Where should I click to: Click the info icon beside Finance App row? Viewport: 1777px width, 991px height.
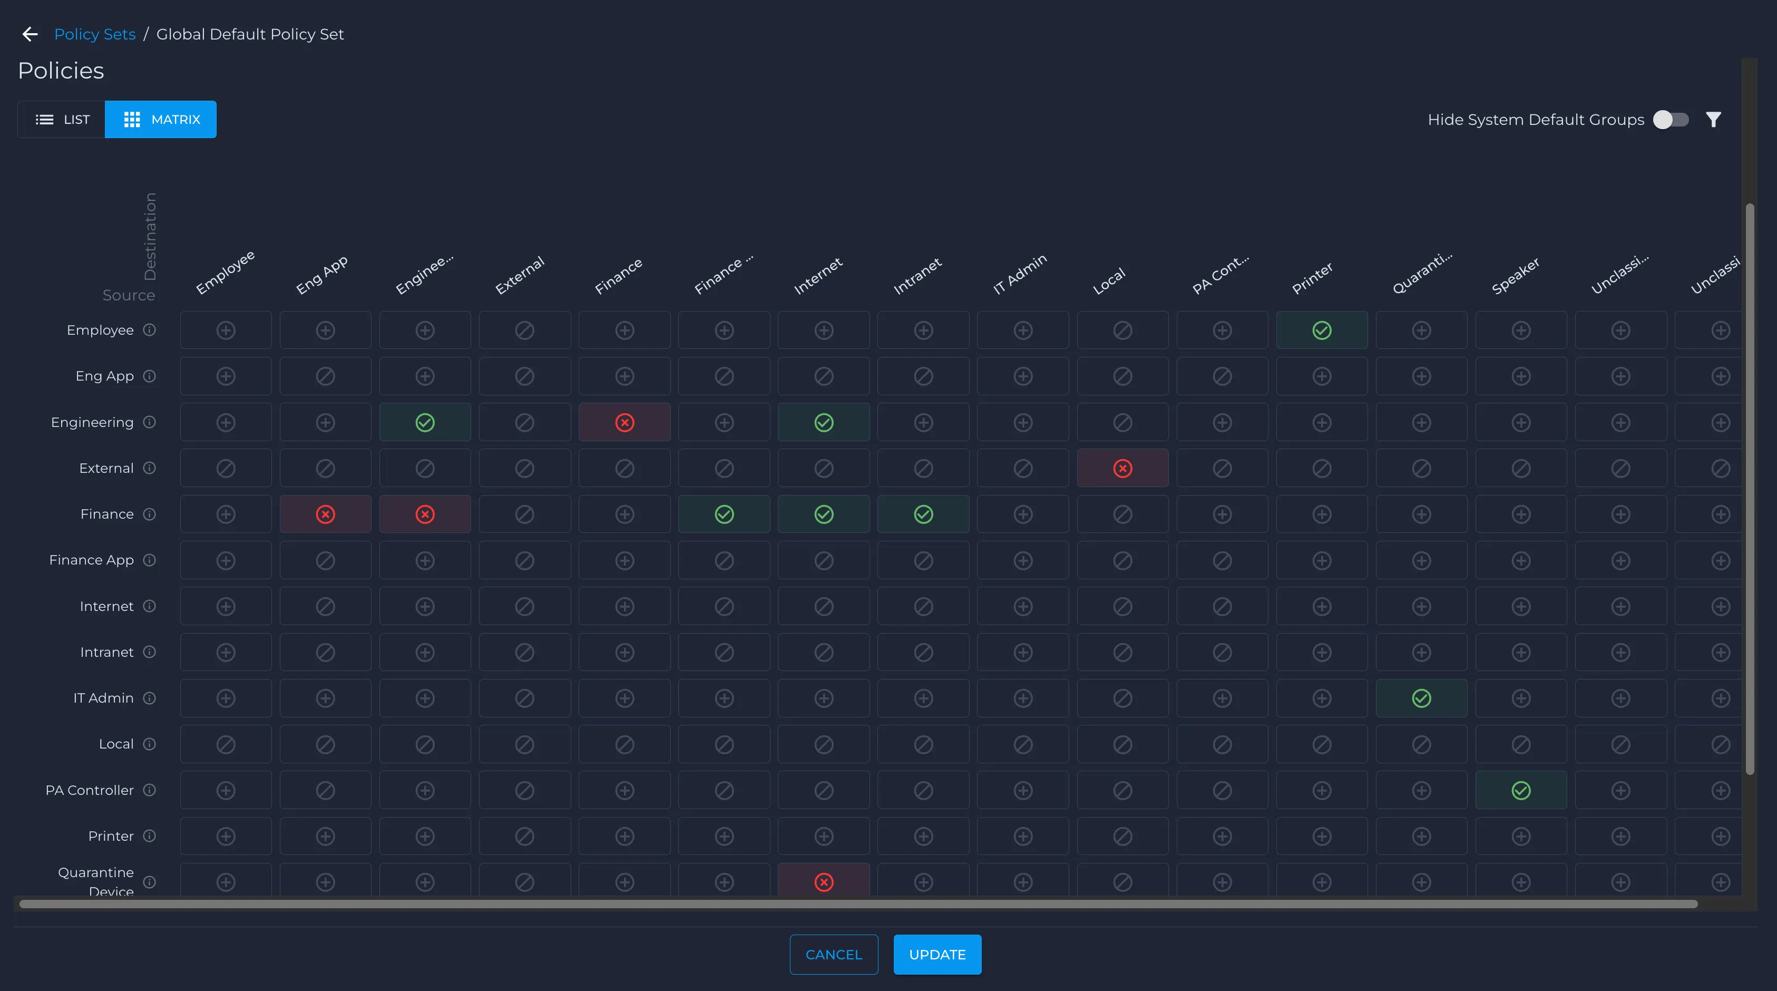click(149, 560)
